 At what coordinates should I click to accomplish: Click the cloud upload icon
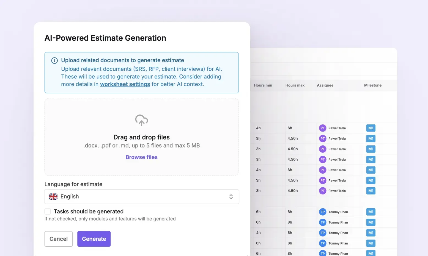pos(142,120)
